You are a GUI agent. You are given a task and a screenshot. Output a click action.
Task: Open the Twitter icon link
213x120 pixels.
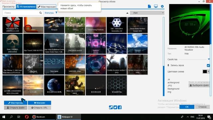pyautogui.click(x=115, y=107)
